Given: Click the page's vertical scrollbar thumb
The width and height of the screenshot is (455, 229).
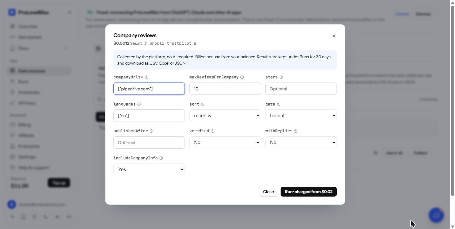Looking at the screenshot, I should click(452, 101).
